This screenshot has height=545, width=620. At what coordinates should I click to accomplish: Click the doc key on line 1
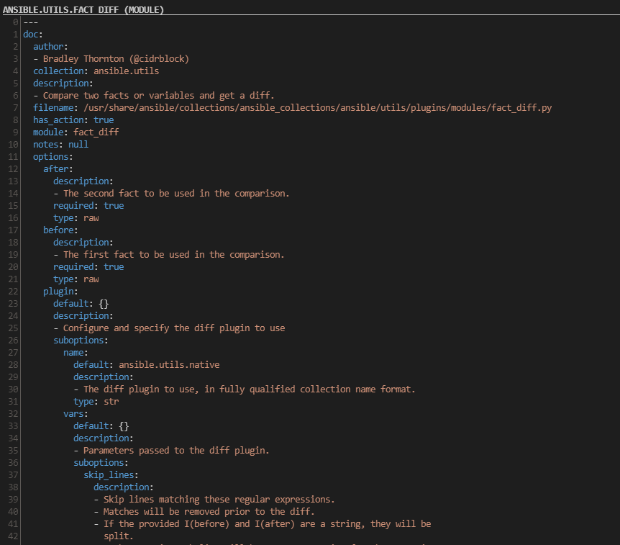click(31, 34)
